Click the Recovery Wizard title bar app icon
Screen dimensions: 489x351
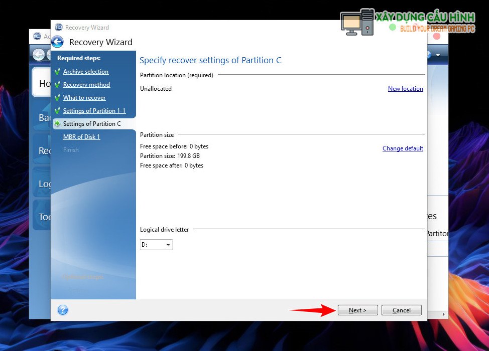[59, 28]
